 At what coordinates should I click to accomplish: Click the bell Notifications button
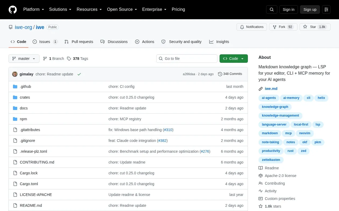252,27
